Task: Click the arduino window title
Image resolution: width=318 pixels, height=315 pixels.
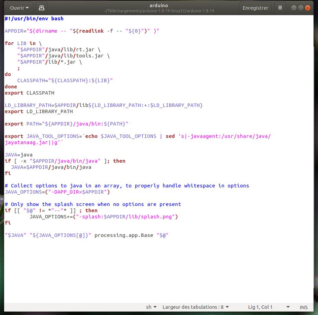Action: point(158,6)
